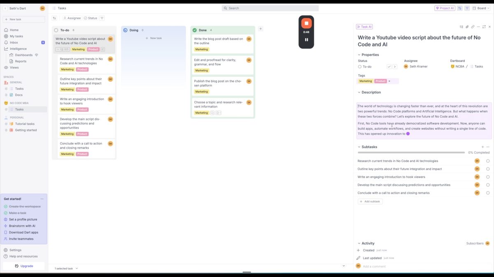The width and height of the screenshot is (494, 277).
Task: Click the Add a comment field
Action: pos(424,266)
